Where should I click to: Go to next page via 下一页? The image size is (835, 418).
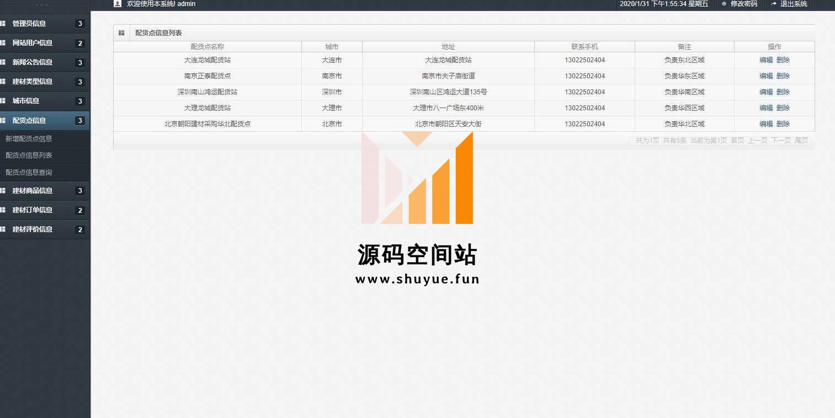[781, 141]
